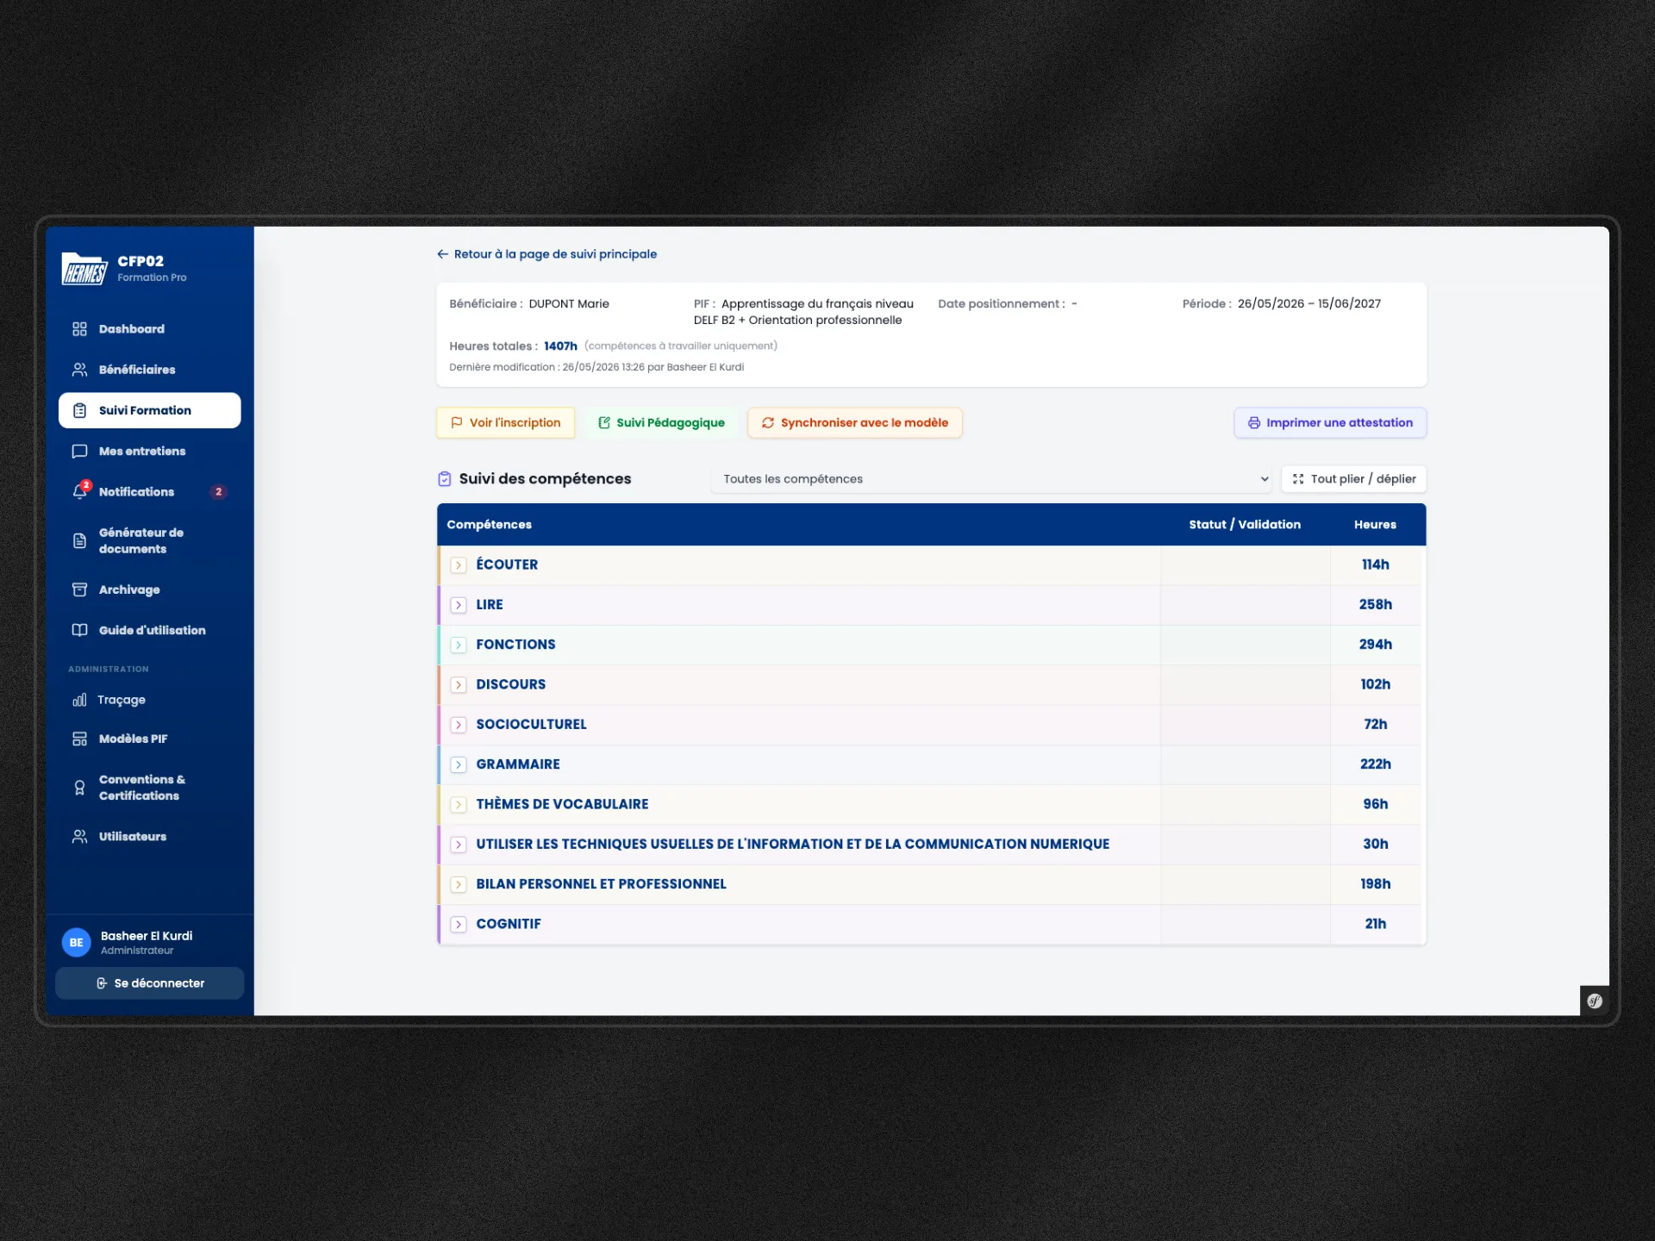This screenshot has height=1241, width=1655.
Task: Click the Suivi Formation clipboard icon
Action: pos(79,410)
